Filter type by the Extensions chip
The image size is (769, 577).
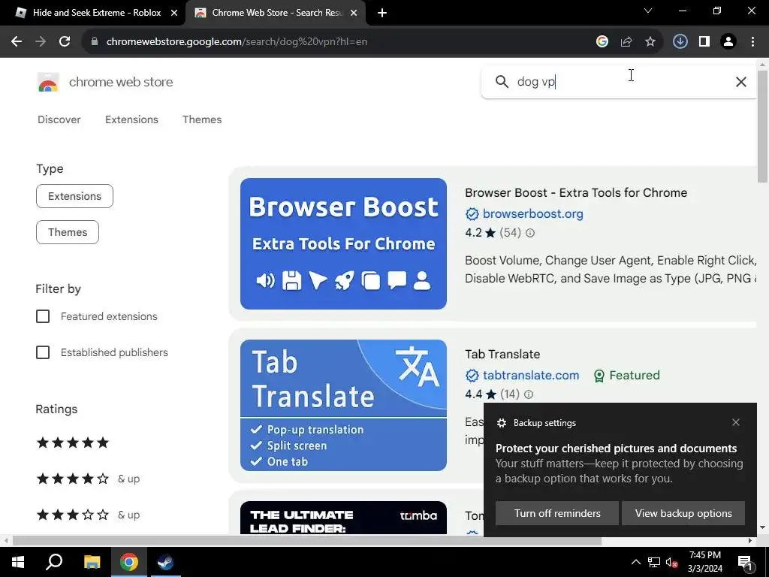tap(74, 196)
